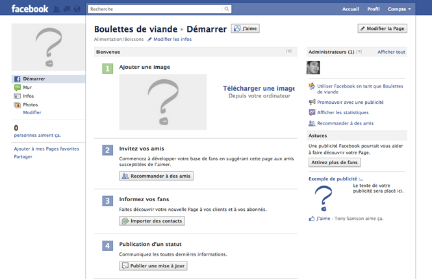This screenshot has width=432, height=279.
Task: Click the Bienvenue help [?] marker
Action: pos(288,51)
